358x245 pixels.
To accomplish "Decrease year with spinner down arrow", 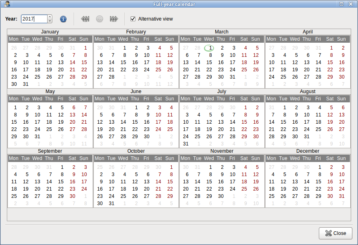I will (50, 21).
